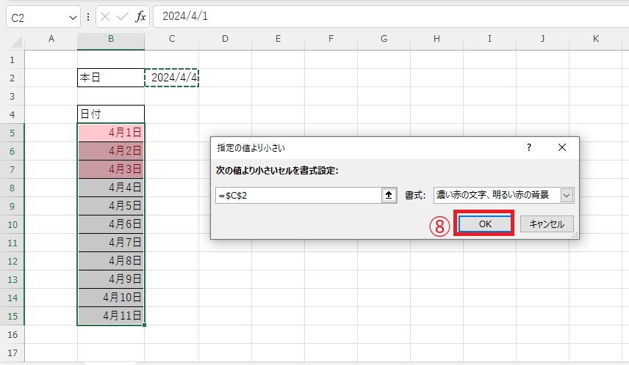The height and width of the screenshot is (365, 629).
Task: Click cell C2 with 2024/4/4
Action: click(x=172, y=78)
